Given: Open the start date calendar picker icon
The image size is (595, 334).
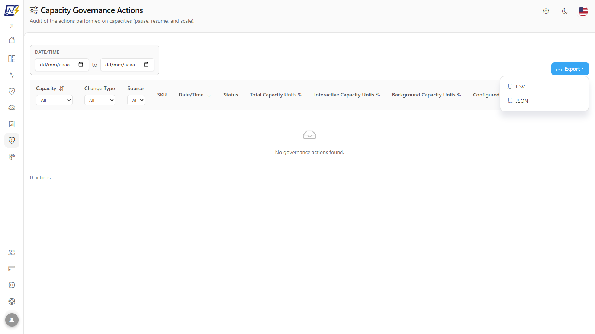Looking at the screenshot, I should click(81, 65).
